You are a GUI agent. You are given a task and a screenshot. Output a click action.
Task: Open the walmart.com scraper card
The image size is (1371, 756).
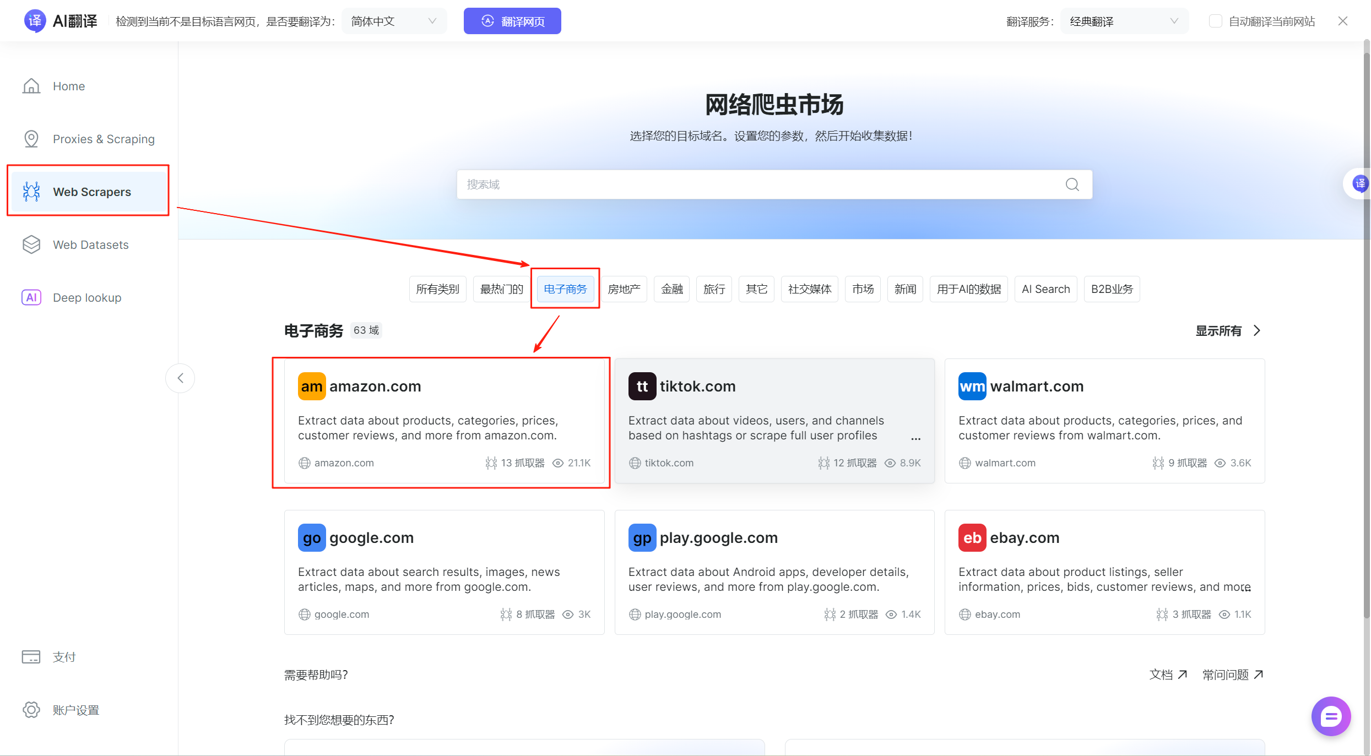point(1104,421)
